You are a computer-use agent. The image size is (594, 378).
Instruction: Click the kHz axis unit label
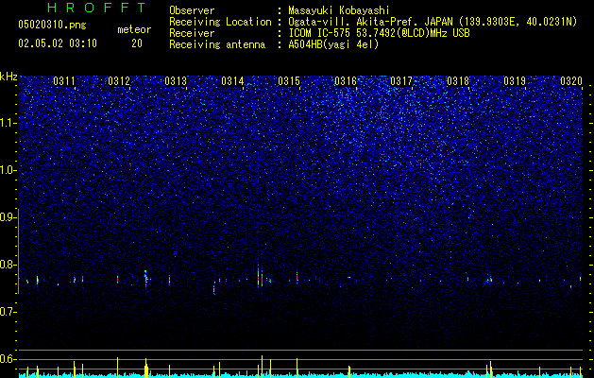[8, 77]
